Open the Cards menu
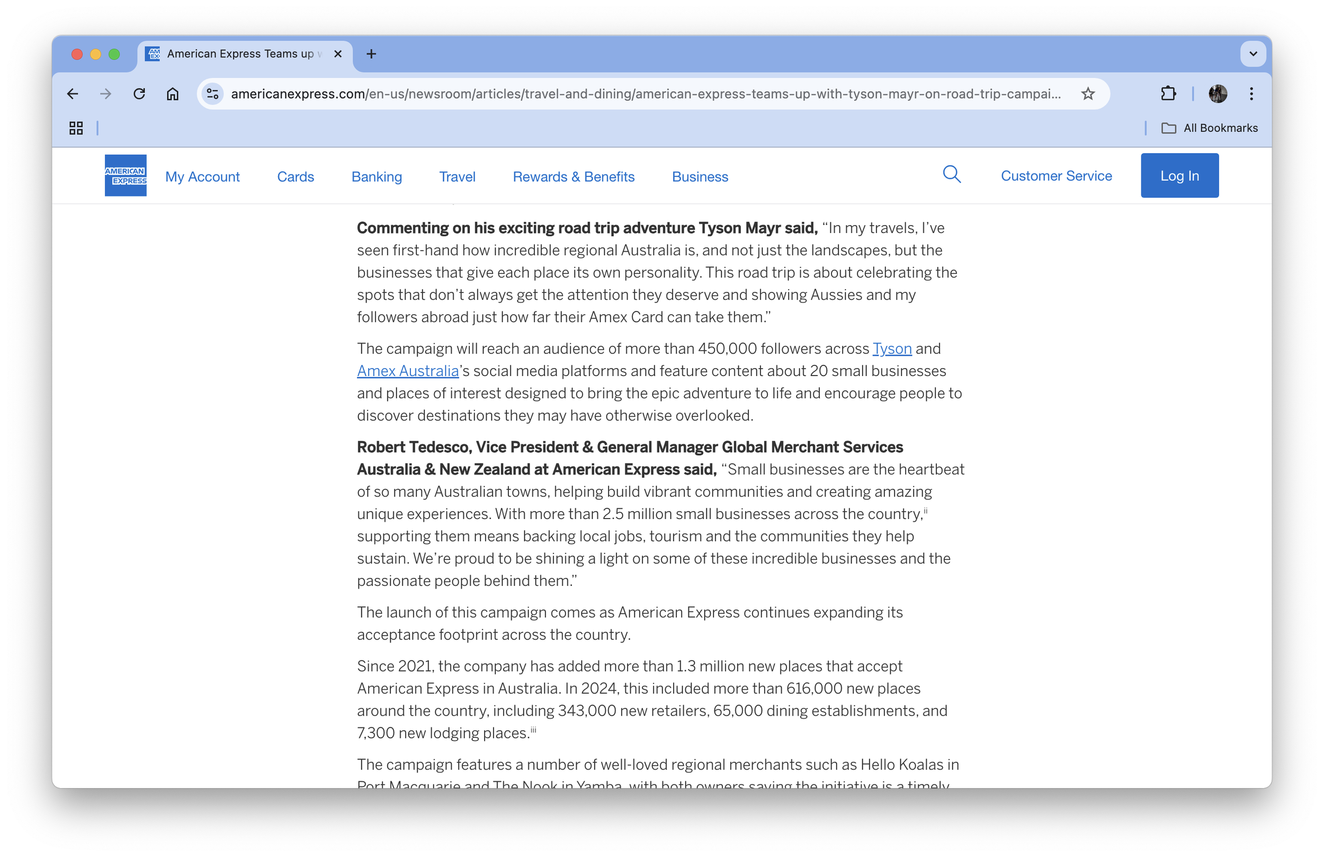This screenshot has width=1324, height=857. [296, 176]
